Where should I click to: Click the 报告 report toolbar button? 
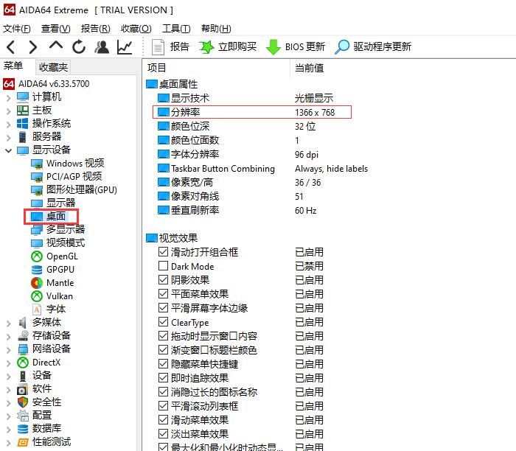pos(170,47)
